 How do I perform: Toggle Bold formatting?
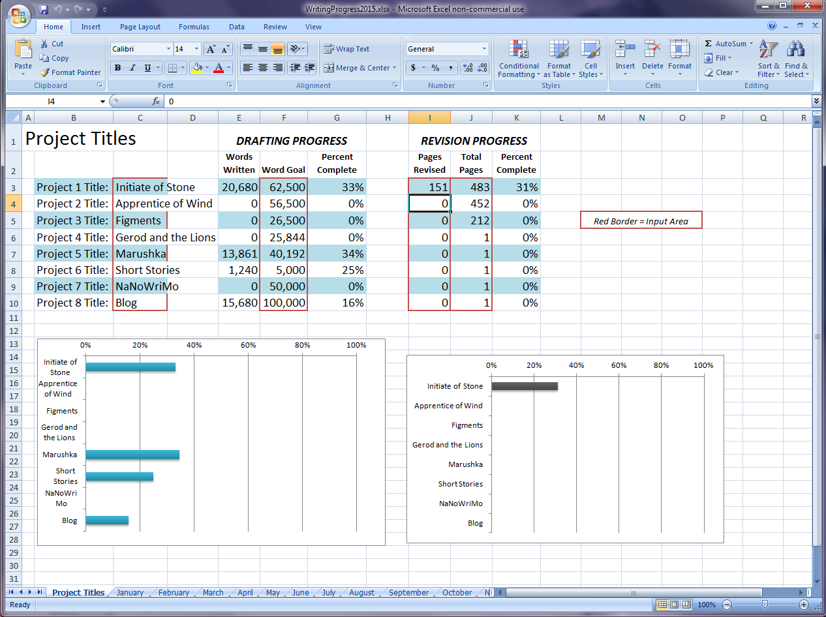point(117,68)
